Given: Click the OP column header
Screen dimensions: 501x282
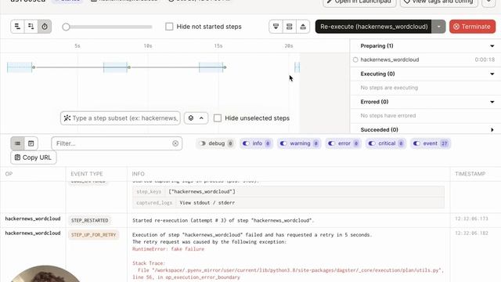Looking at the screenshot, I should [9, 174].
